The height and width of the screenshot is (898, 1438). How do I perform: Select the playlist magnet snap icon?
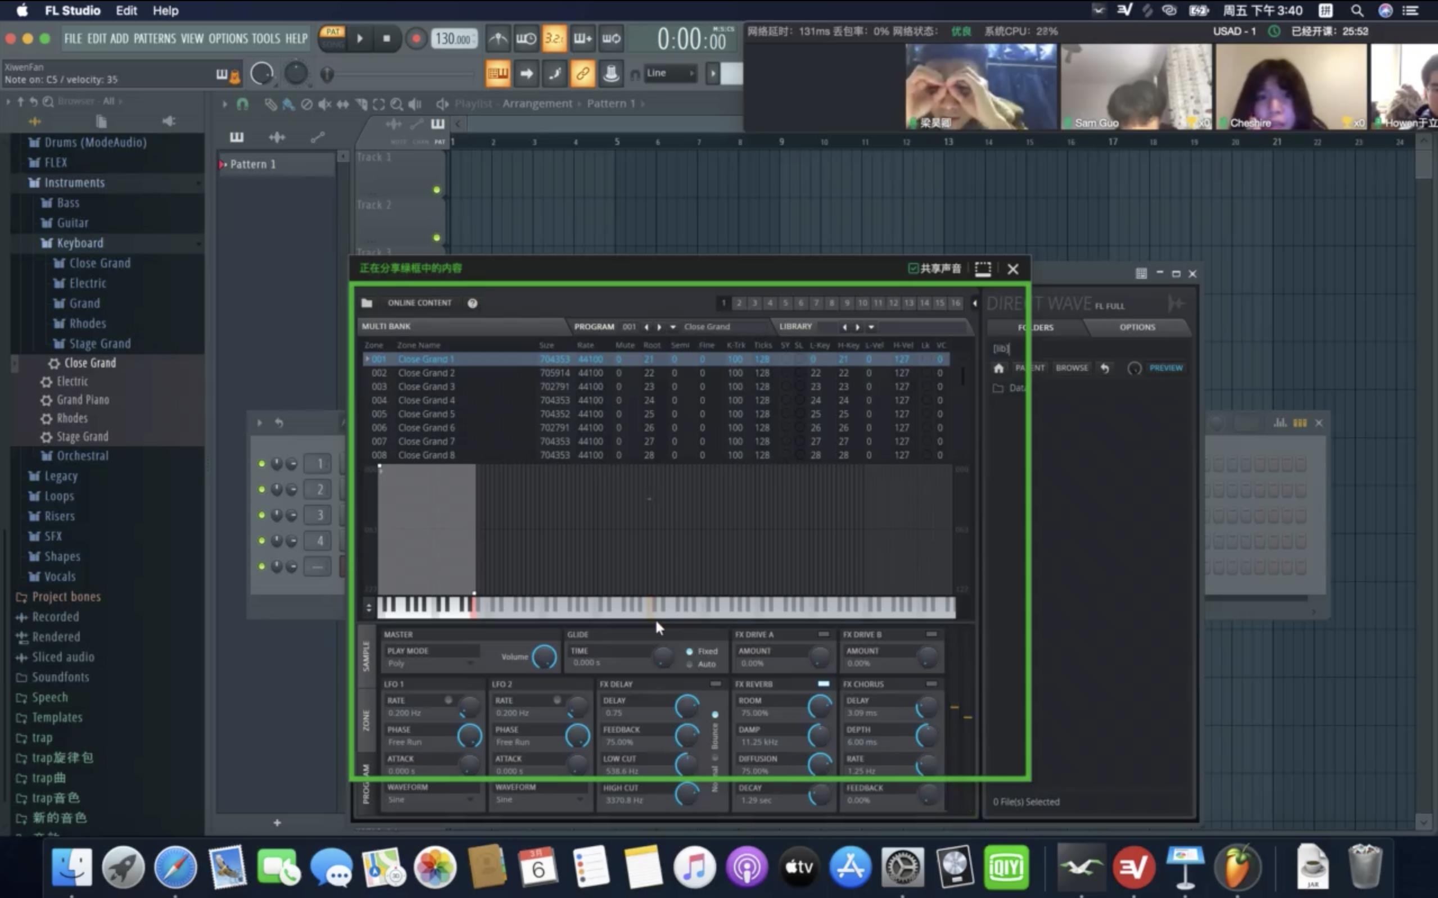(x=242, y=105)
